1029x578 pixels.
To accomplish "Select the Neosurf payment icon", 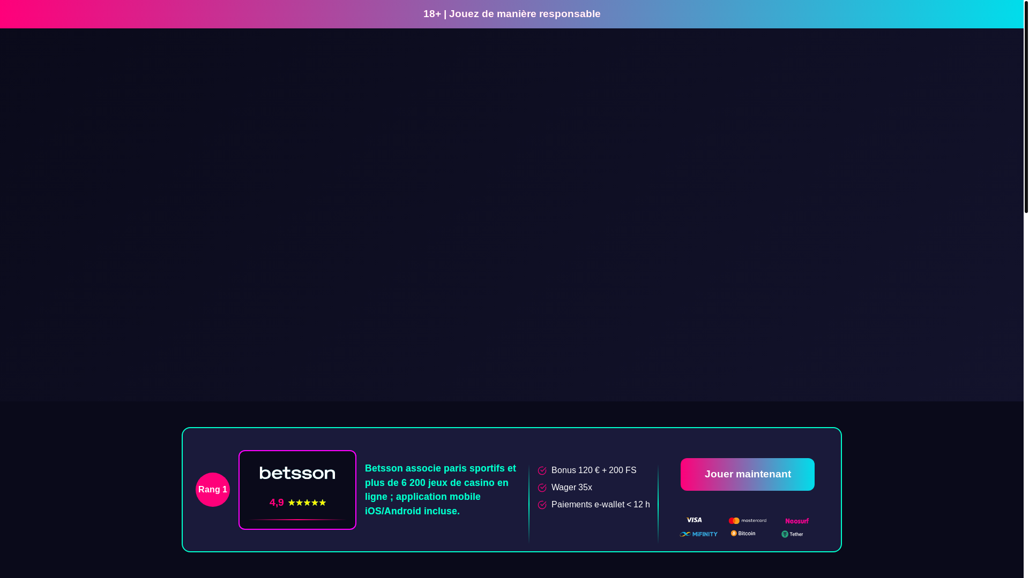I will [797, 521].
